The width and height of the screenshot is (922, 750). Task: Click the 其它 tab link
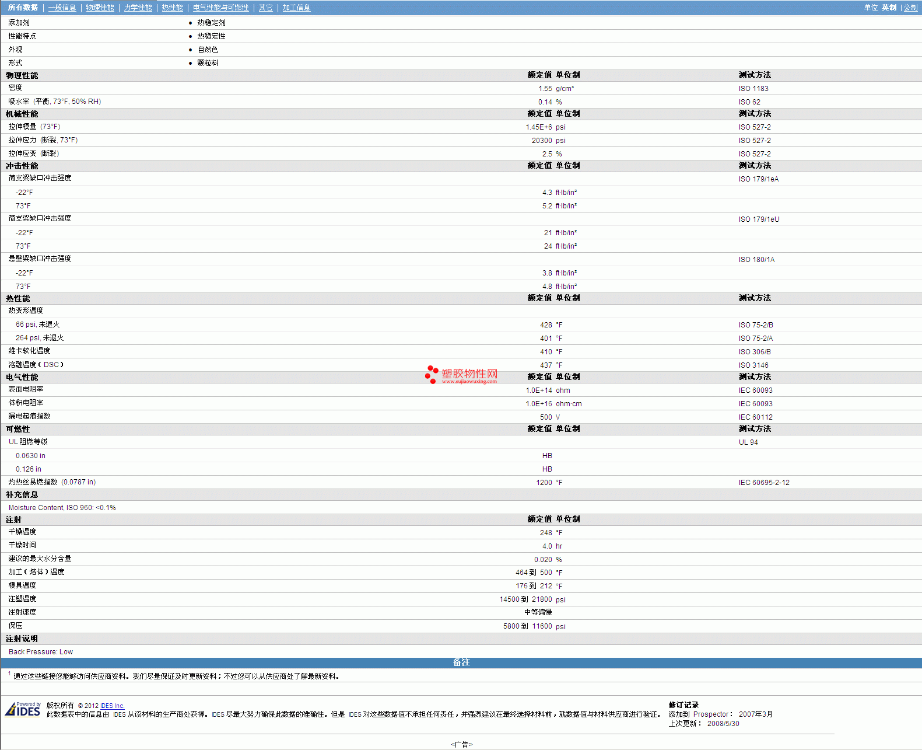265,8
